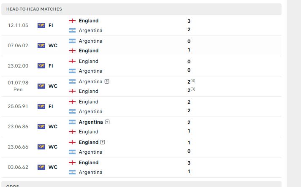The width and height of the screenshot is (301, 187).
Task: Click the England flag in the 12.11.05 match
Action: coord(72,21)
